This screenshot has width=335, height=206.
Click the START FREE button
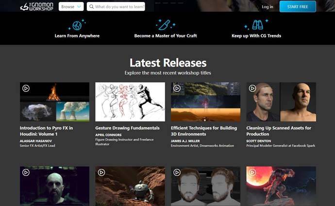point(298,7)
